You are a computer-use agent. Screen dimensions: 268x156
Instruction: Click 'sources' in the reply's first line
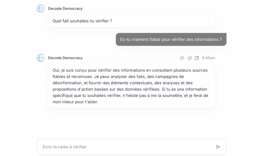click(x=200, y=70)
